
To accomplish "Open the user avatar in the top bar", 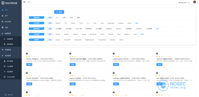I will (x=194, y=2).
